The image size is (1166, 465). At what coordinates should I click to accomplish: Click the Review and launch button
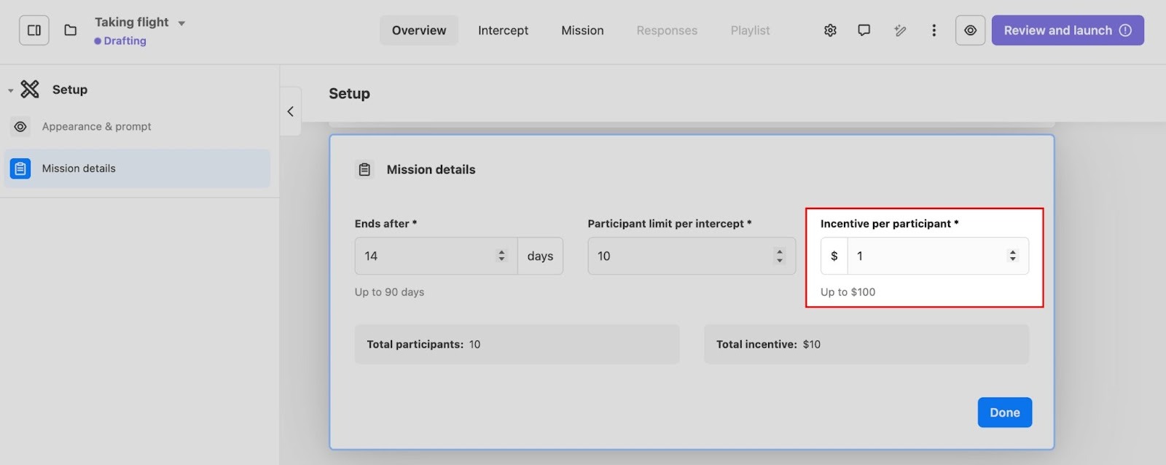pyautogui.click(x=1067, y=31)
